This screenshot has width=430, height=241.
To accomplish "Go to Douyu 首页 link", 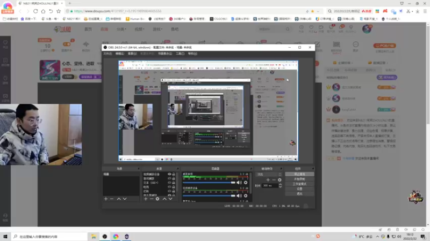I will [x=88, y=29].
